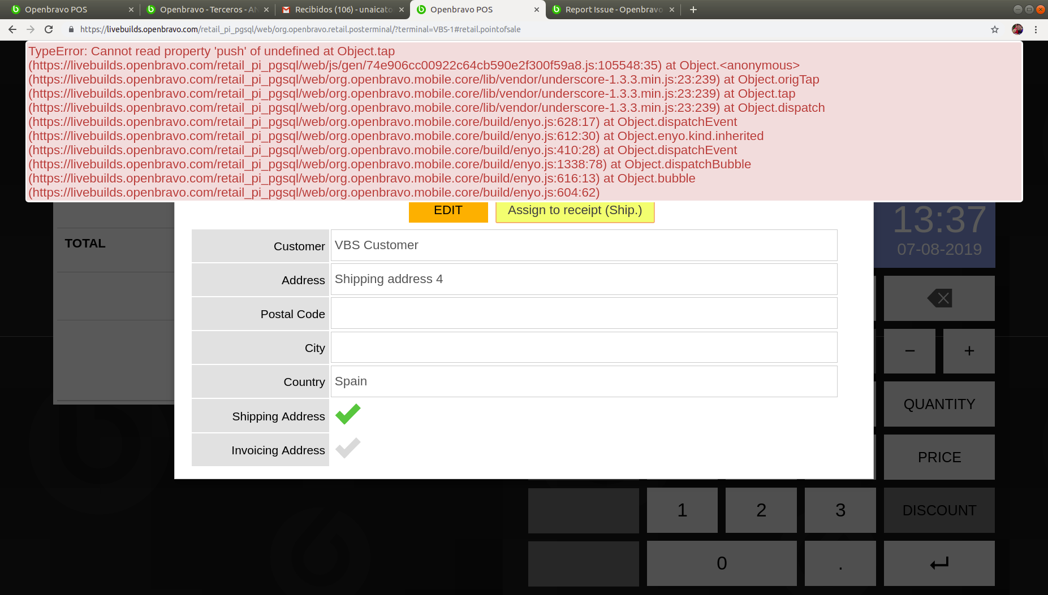1048x595 pixels.
Task: Click Assign to receipt (Ship.) button
Action: 575,211
